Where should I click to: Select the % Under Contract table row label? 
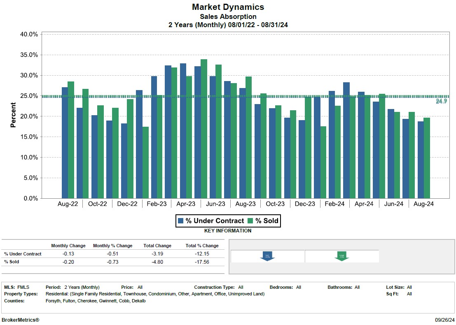point(23,254)
